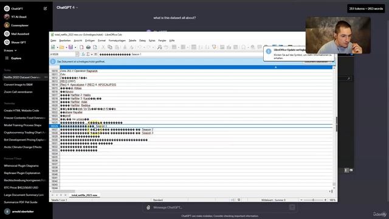Expand the ChatGPT 4 model selector
Viewport: 389px width, 219px height.
(x=67, y=7)
